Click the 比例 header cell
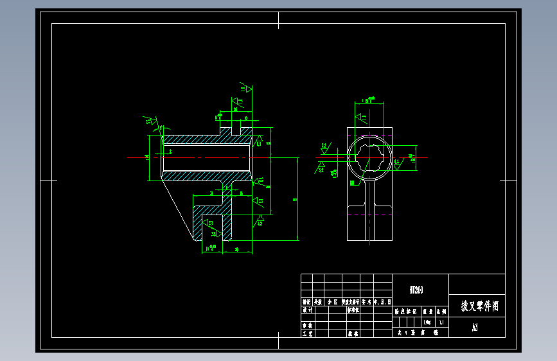Viewport: 557px width, 361px height. [441, 312]
